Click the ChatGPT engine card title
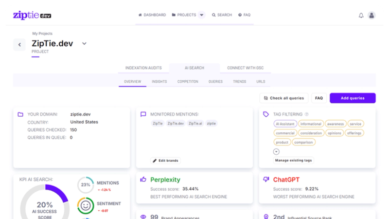The image size is (389, 219). click(x=286, y=180)
